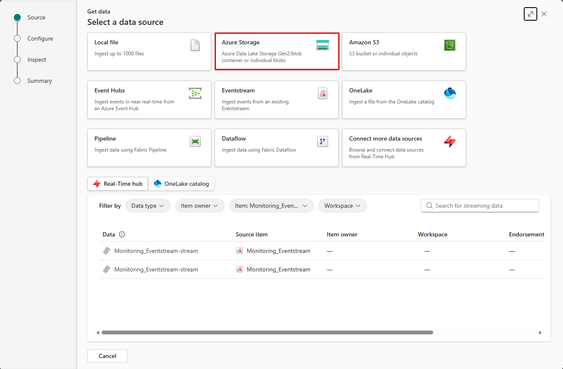Switch to the Real-Time hub tab

(x=117, y=184)
